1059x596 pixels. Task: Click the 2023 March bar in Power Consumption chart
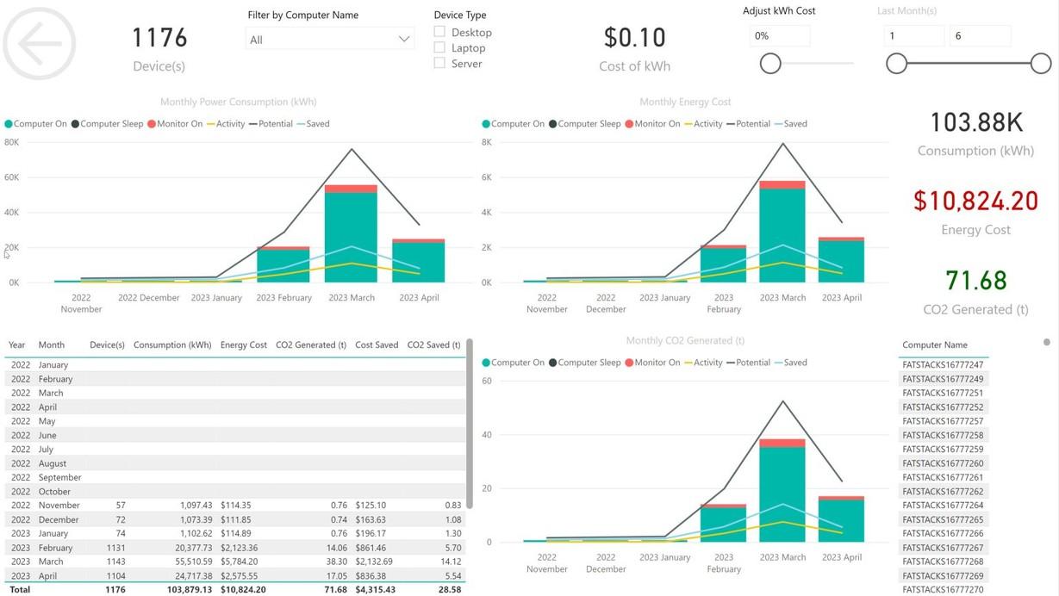coord(351,233)
